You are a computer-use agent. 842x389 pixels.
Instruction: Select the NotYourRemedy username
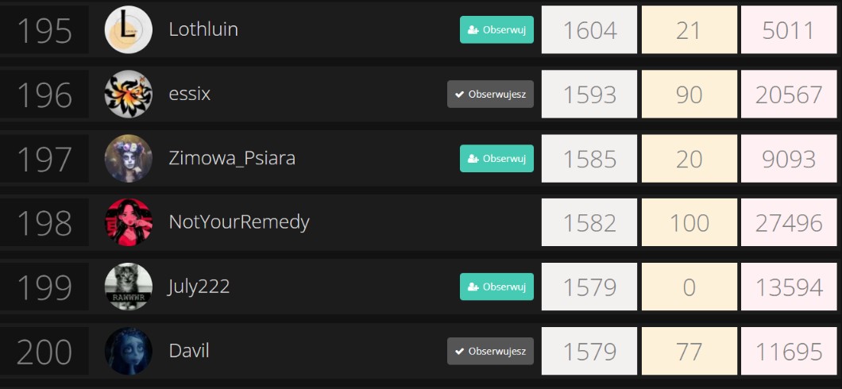click(239, 221)
